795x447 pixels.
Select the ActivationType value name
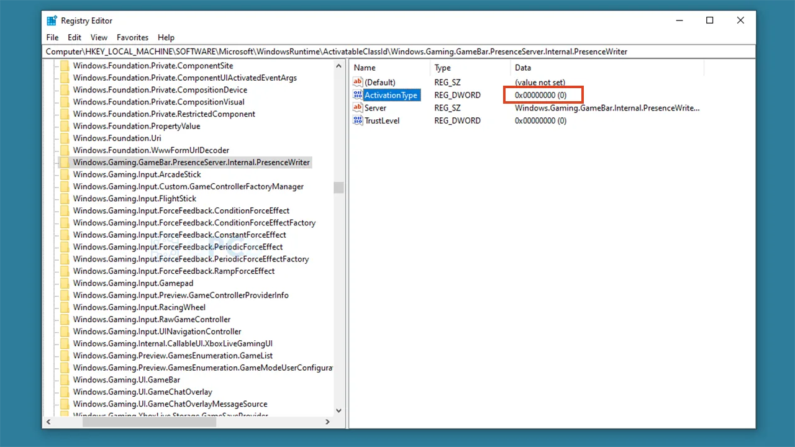pyautogui.click(x=391, y=95)
